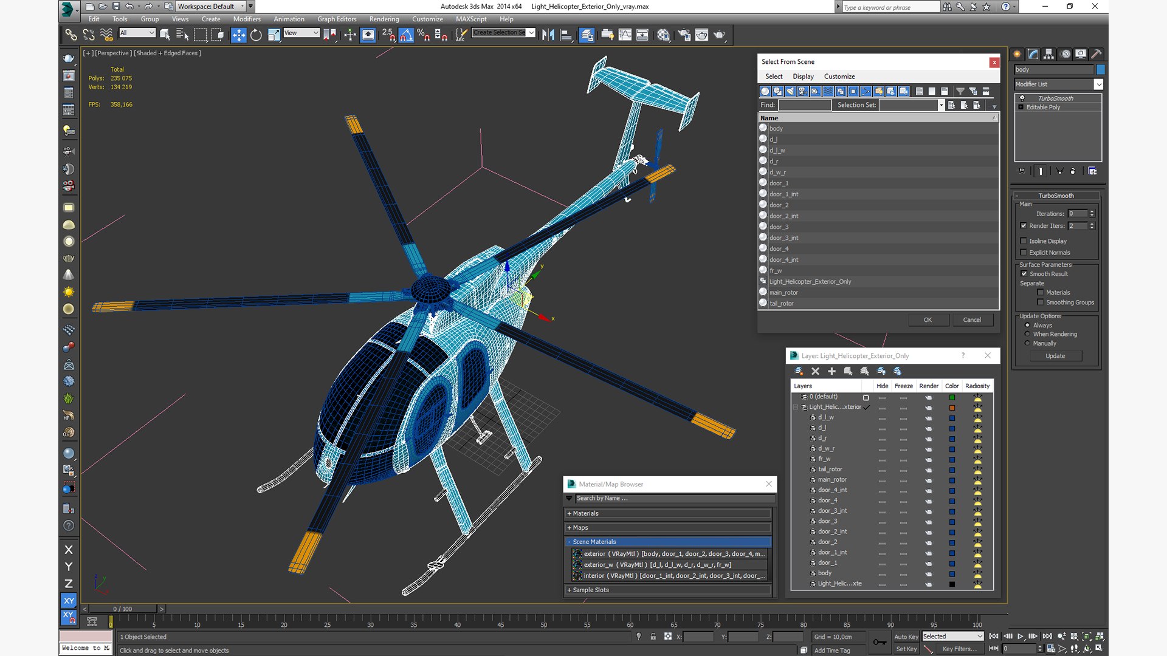Click the Mirror tool icon
Viewport: 1167px width, 656px height.
(x=548, y=35)
